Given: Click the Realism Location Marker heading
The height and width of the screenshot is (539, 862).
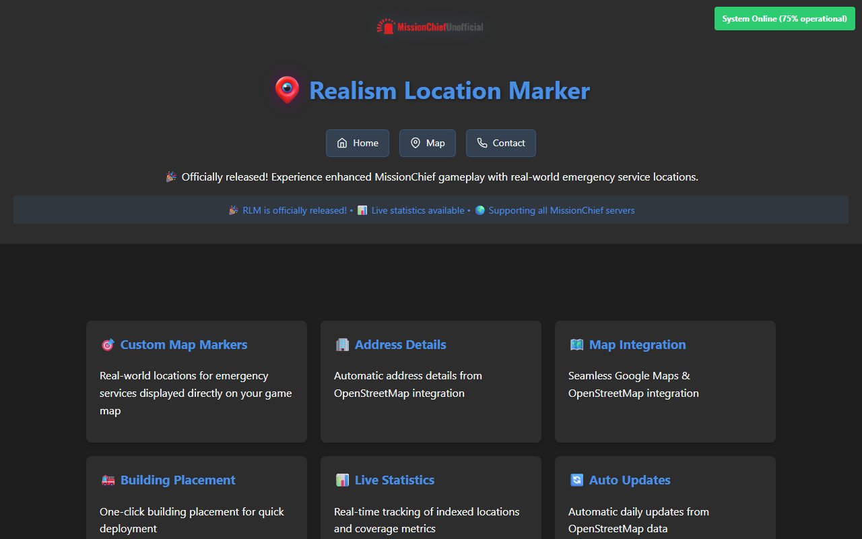Looking at the screenshot, I should pyautogui.click(x=449, y=90).
